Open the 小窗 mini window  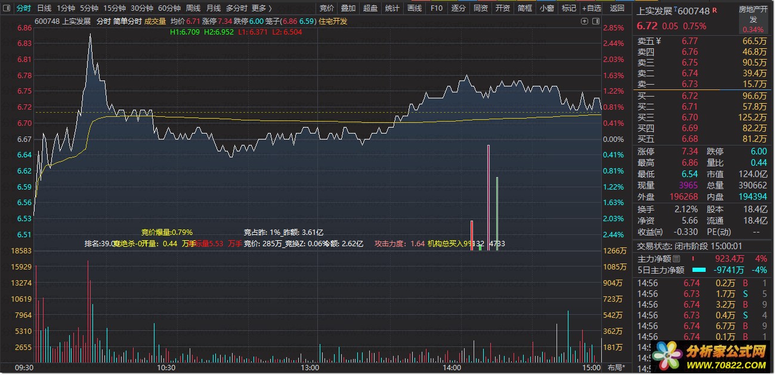546,8
